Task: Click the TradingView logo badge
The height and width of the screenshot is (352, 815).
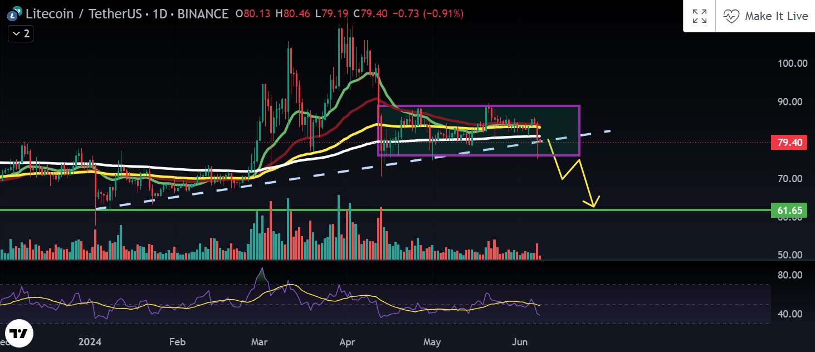Action: (20, 334)
